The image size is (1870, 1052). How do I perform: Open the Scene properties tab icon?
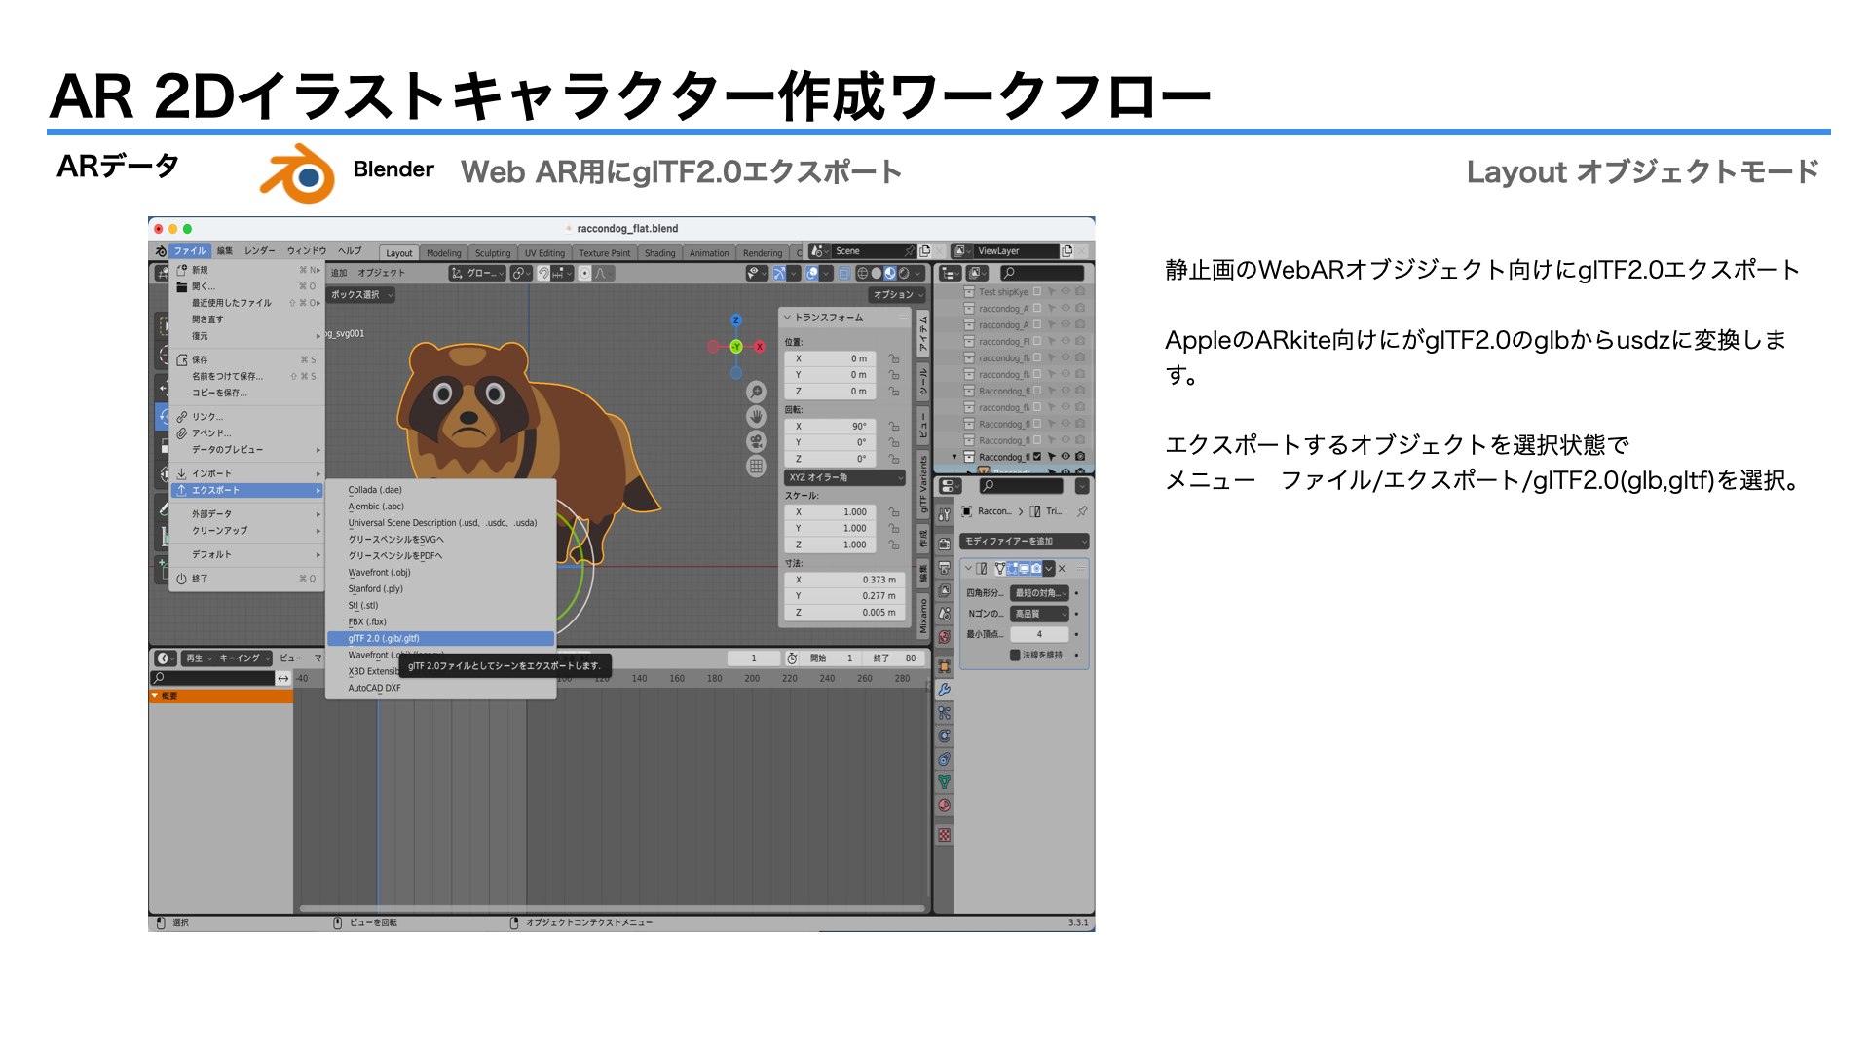click(944, 615)
